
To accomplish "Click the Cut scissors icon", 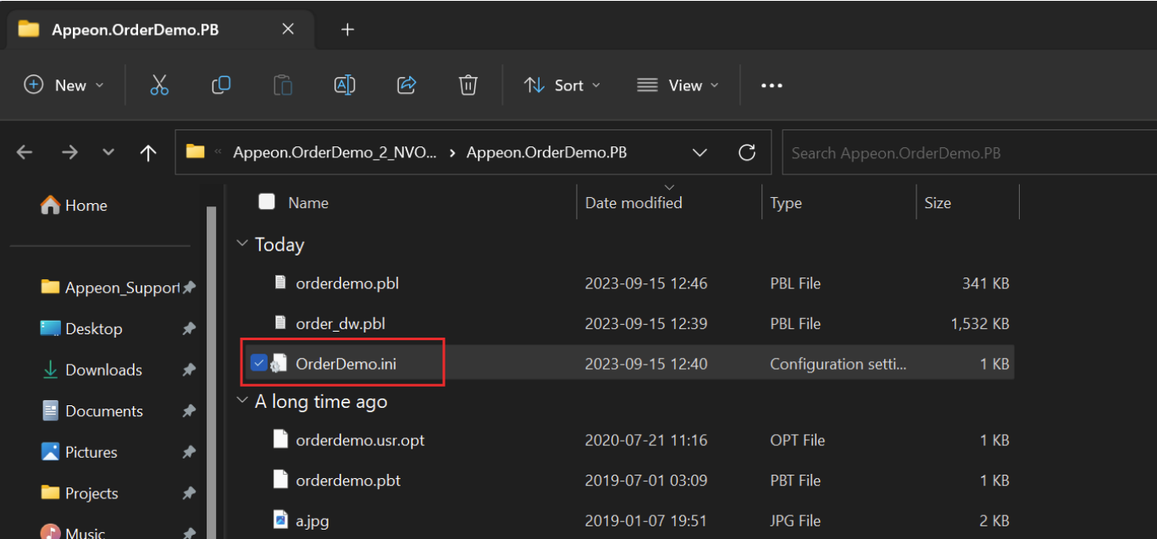I will click(x=159, y=85).
